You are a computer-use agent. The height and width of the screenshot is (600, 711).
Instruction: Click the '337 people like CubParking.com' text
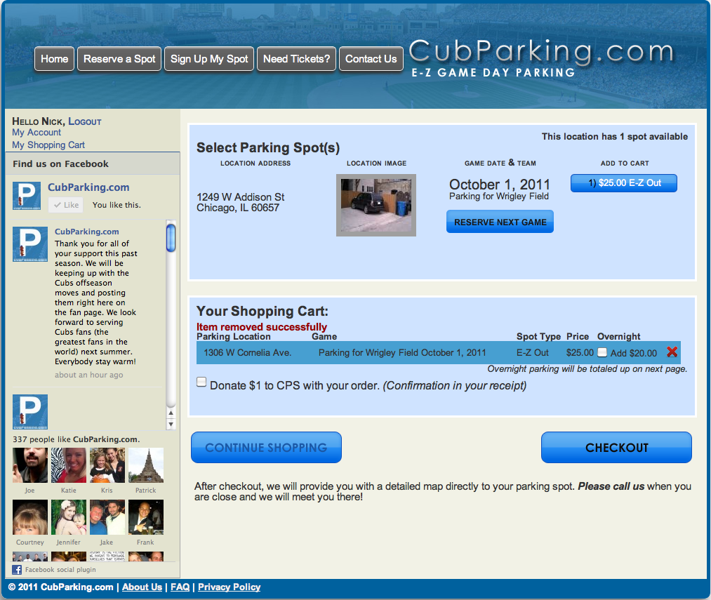coord(77,439)
